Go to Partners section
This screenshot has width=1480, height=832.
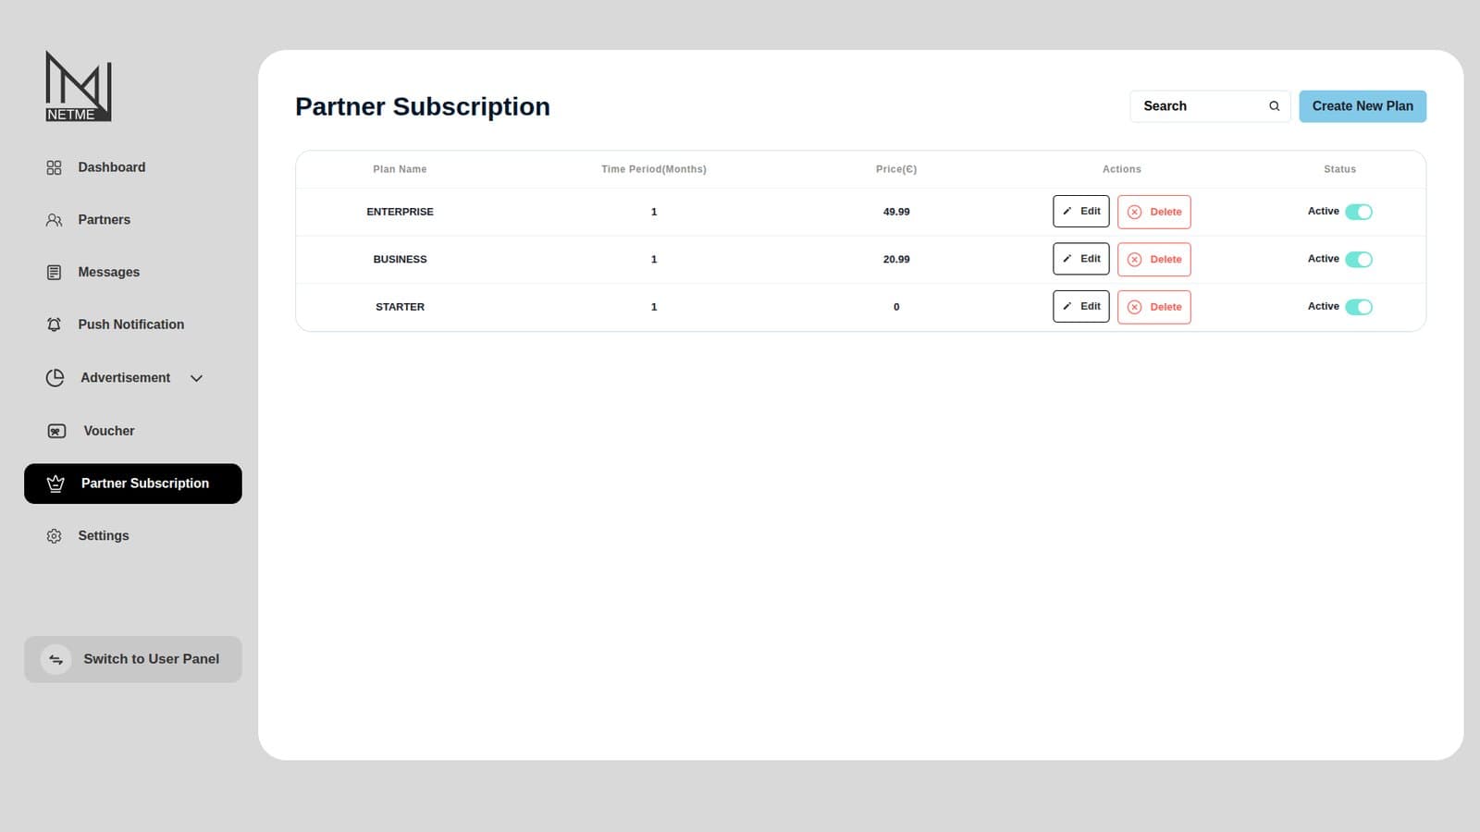tap(133, 220)
